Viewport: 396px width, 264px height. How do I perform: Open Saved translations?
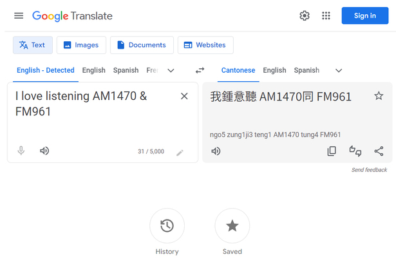coord(232,225)
